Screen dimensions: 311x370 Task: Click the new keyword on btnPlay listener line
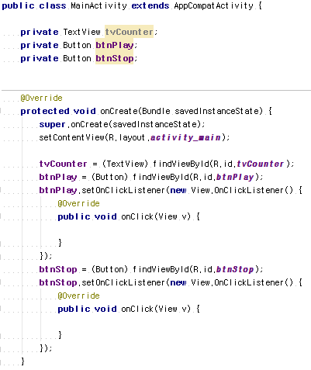178,191
